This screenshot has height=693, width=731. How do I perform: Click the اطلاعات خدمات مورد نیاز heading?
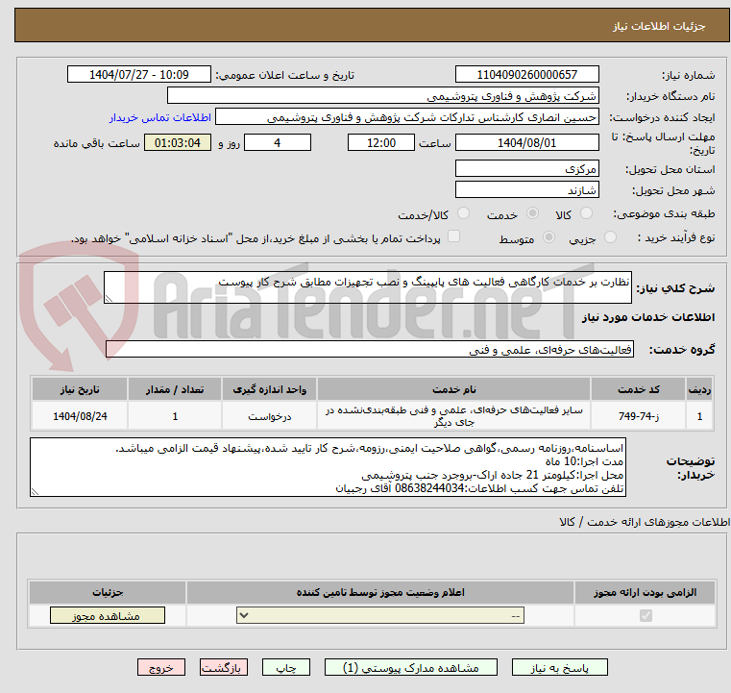(x=648, y=317)
